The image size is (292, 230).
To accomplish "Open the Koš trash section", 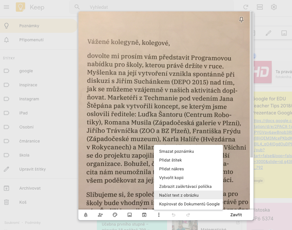I will (39, 202).
